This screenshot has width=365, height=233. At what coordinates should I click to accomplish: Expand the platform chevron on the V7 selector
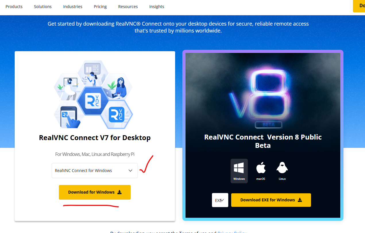pyautogui.click(x=130, y=170)
